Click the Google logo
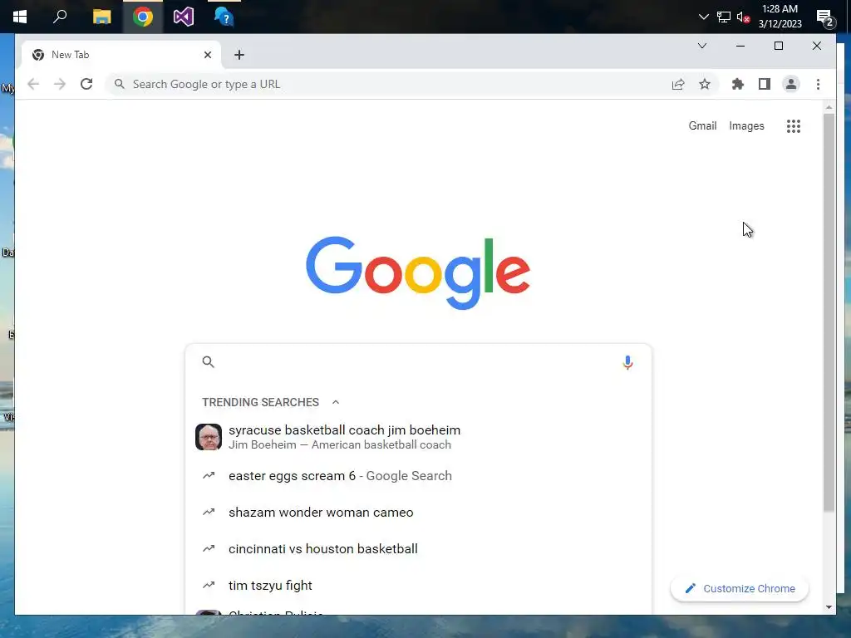 point(418,272)
